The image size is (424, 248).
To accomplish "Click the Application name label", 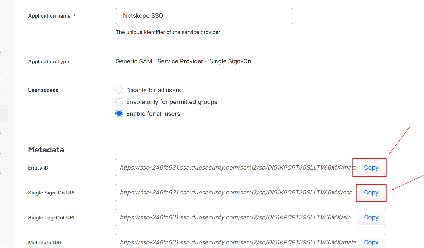I will click(51, 16).
